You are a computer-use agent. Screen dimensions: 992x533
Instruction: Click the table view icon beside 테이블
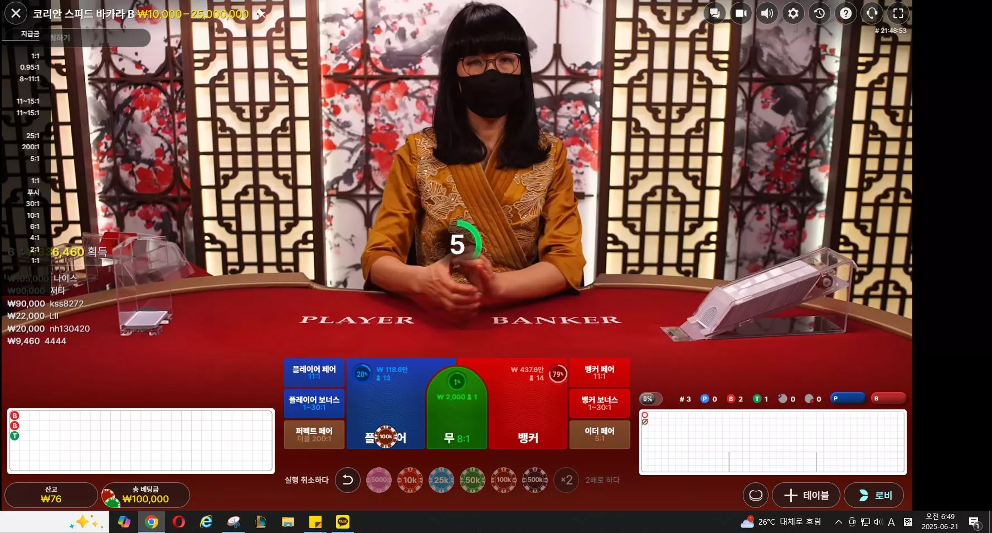coord(756,495)
